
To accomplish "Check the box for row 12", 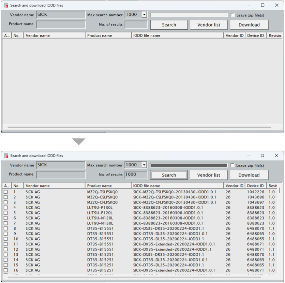I will click(x=6, y=249).
